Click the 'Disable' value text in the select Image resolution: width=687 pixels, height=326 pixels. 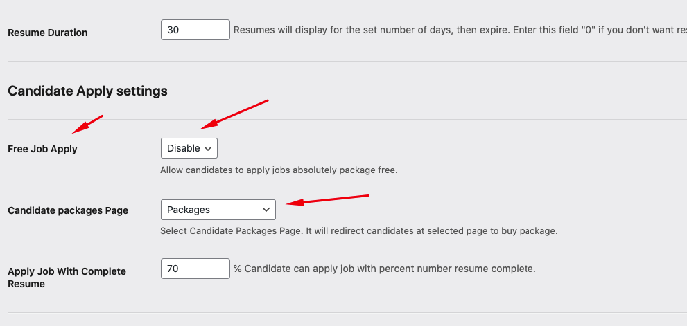183,148
